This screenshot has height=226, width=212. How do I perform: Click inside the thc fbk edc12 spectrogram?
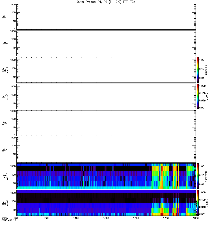coord(106,176)
